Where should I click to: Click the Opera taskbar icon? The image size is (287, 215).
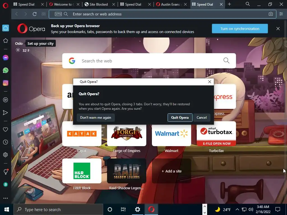[151, 209]
